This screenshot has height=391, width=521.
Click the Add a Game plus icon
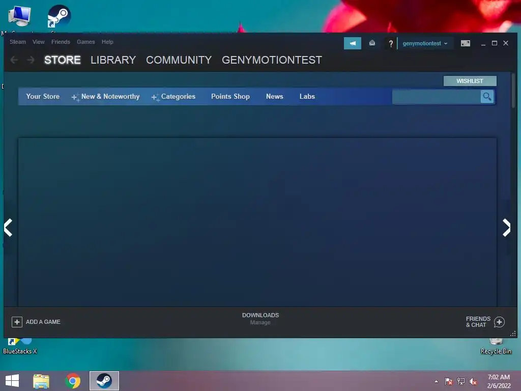(x=17, y=322)
